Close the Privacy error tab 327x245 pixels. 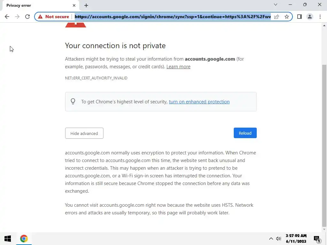point(74,5)
